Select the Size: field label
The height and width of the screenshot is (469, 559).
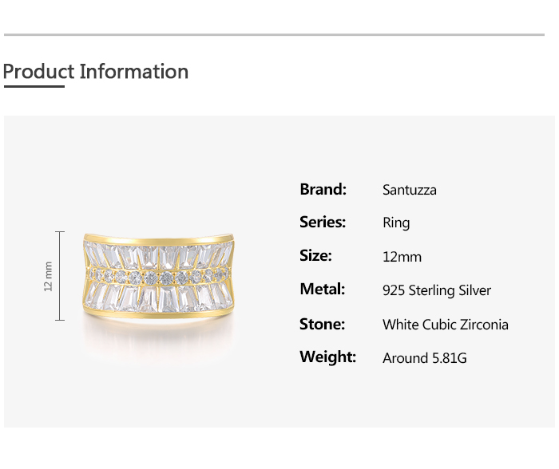315,255
